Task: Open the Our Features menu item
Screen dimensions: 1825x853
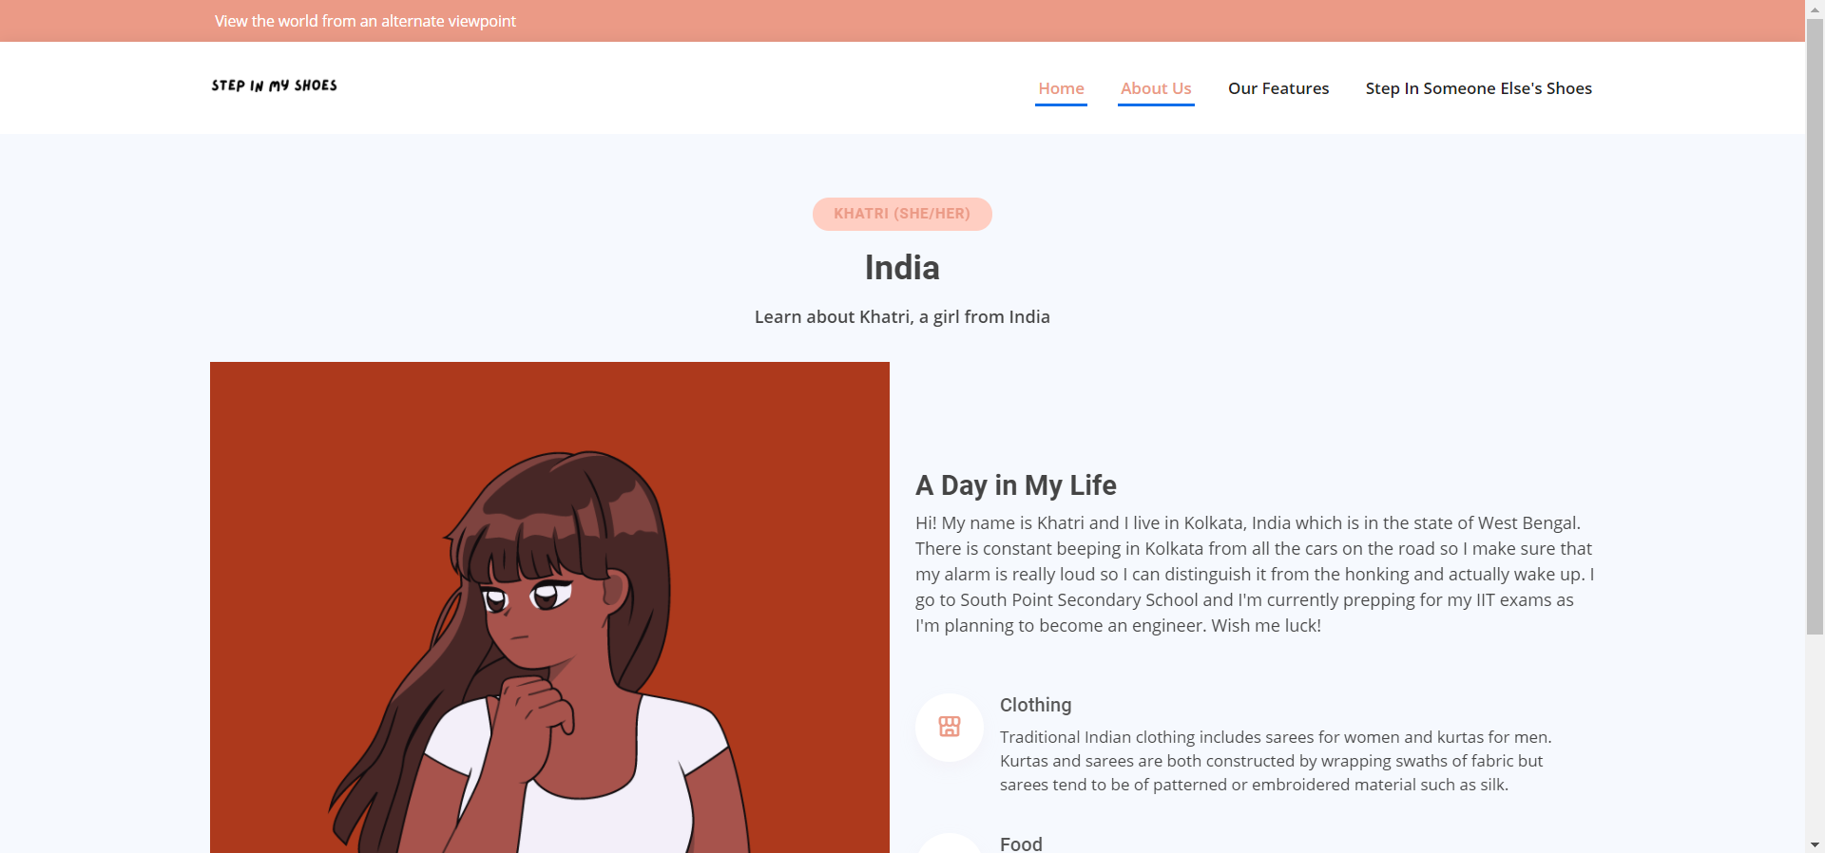Action: point(1278,88)
